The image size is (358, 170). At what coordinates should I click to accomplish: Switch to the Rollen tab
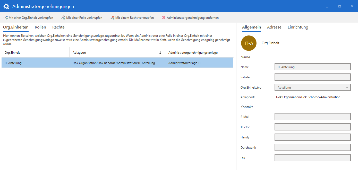tap(40, 27)
